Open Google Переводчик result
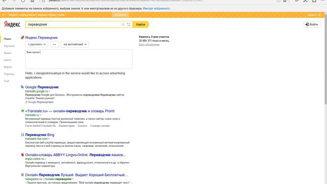This screenshot has width=327, height=184. [42, 87]
